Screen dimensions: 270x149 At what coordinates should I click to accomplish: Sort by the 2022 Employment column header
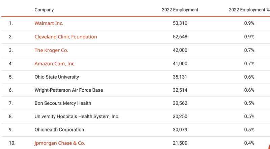(x=180, y=10)
